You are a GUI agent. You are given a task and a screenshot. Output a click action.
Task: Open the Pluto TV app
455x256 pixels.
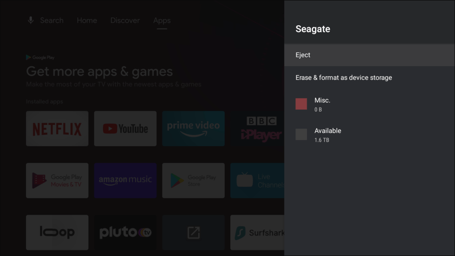125,232
